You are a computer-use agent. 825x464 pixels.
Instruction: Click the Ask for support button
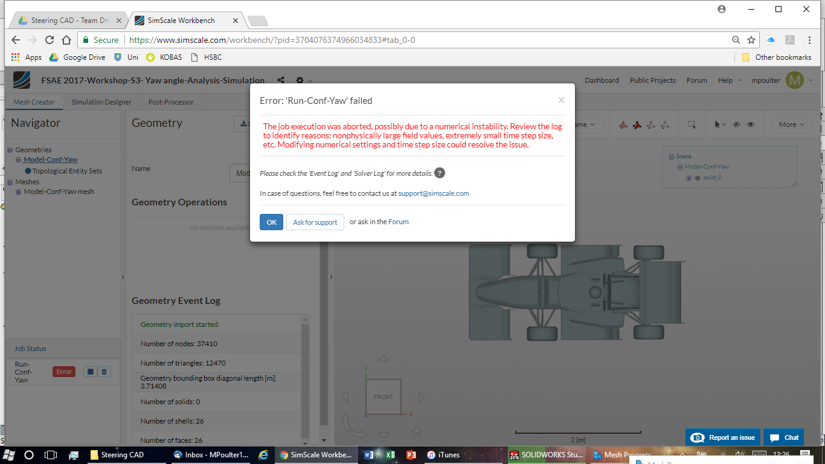coord(315,222)
